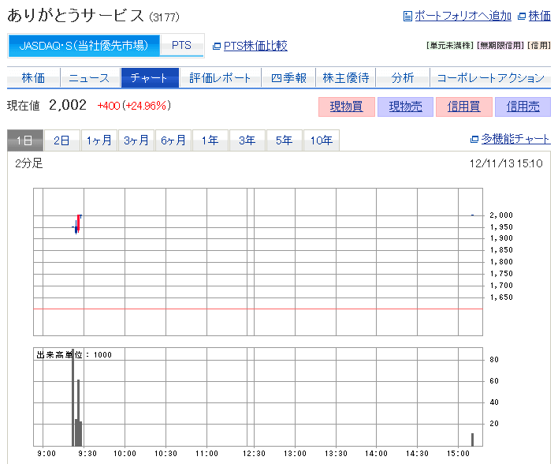558x464 pixels.
Task: Open the 多機能チャート link
Action: tap(515, 140)
